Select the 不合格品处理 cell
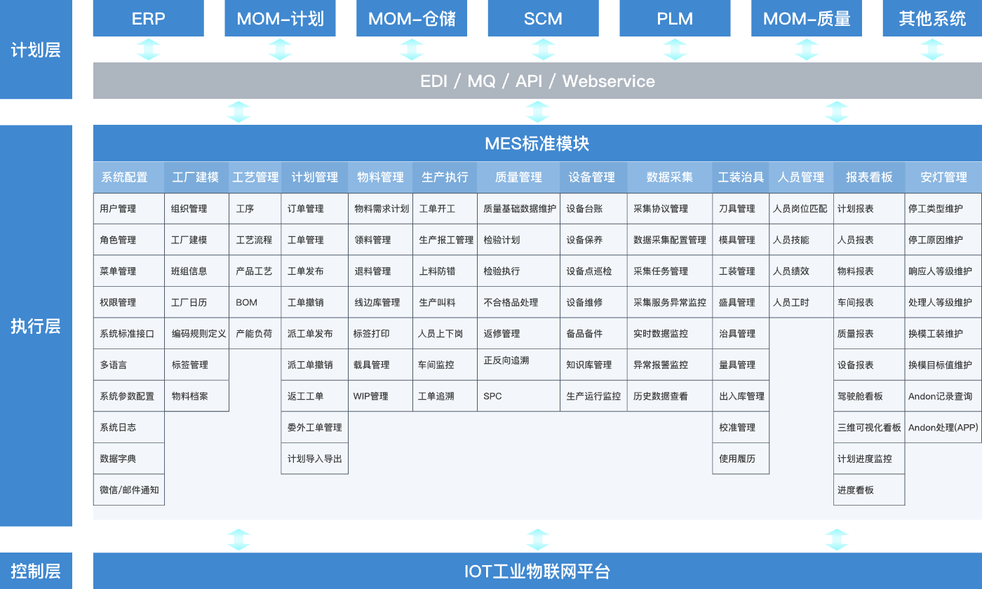 [518, 302]
